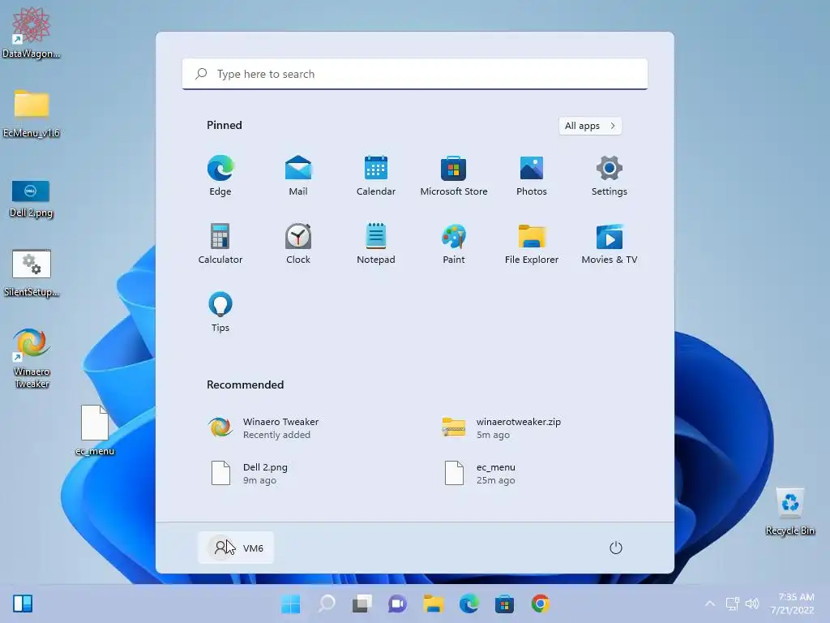Open Microsoft Store on the taskbar

504,604
